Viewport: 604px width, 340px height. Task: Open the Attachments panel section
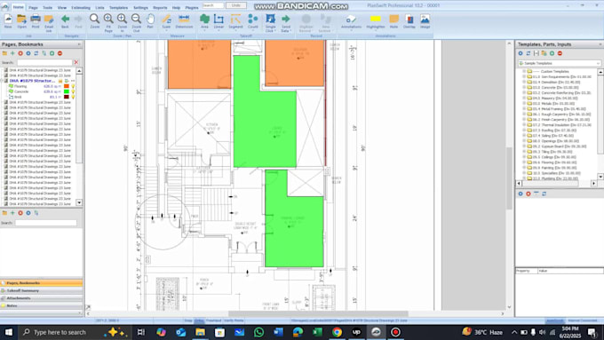click(x=41, y=298)
